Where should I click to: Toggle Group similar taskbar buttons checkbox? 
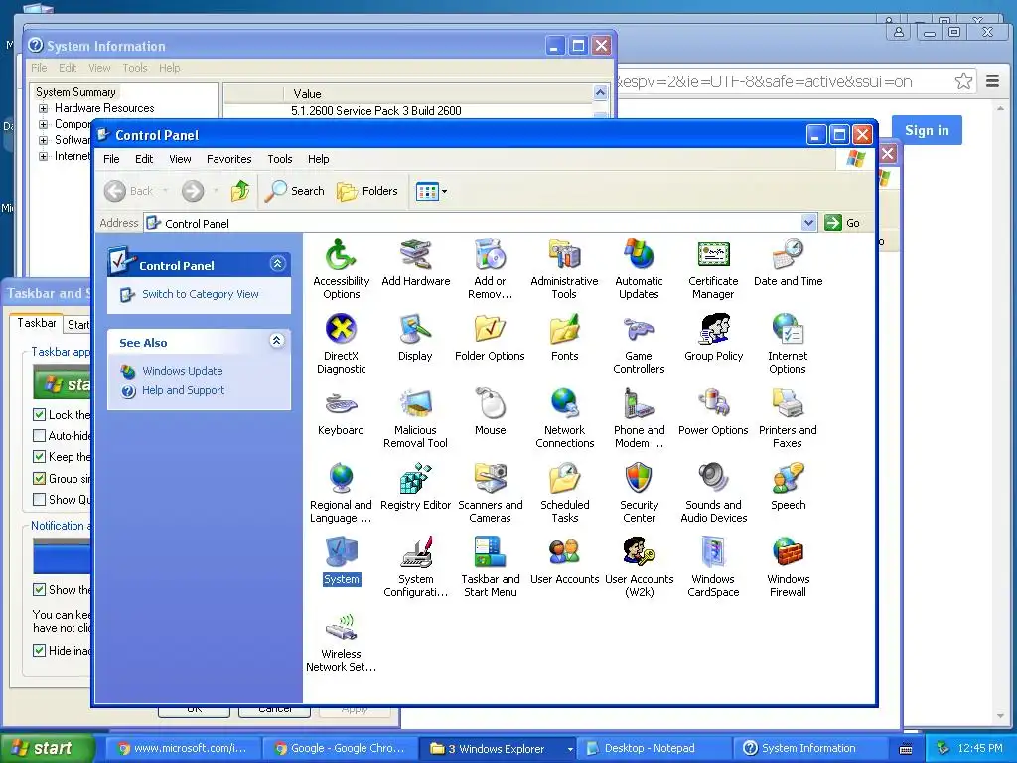39,478
